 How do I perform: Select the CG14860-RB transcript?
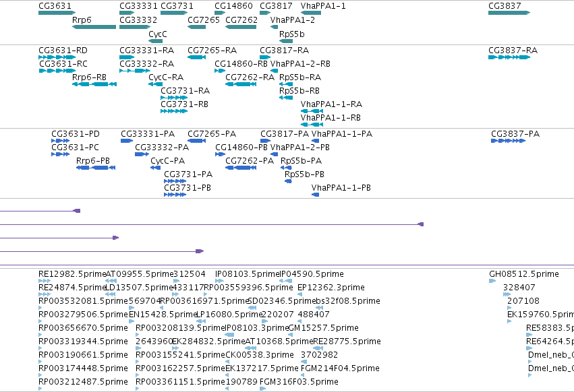pyautogui.click(x=220, y=71)
